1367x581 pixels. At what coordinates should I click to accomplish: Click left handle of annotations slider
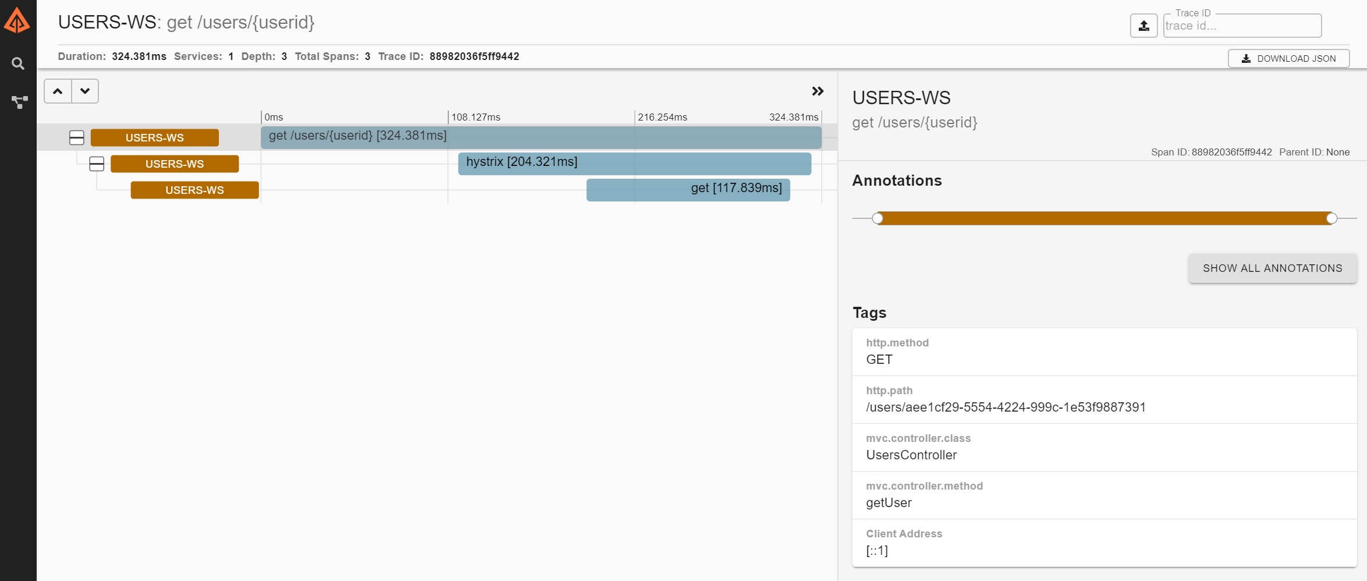(x=877, y=218)
